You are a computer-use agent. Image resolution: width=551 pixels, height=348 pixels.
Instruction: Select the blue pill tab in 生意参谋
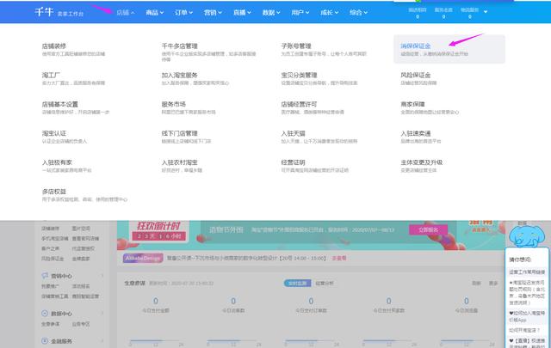297,283
